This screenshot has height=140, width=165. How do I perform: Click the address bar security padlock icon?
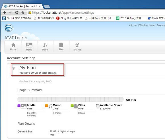point(30,12)
